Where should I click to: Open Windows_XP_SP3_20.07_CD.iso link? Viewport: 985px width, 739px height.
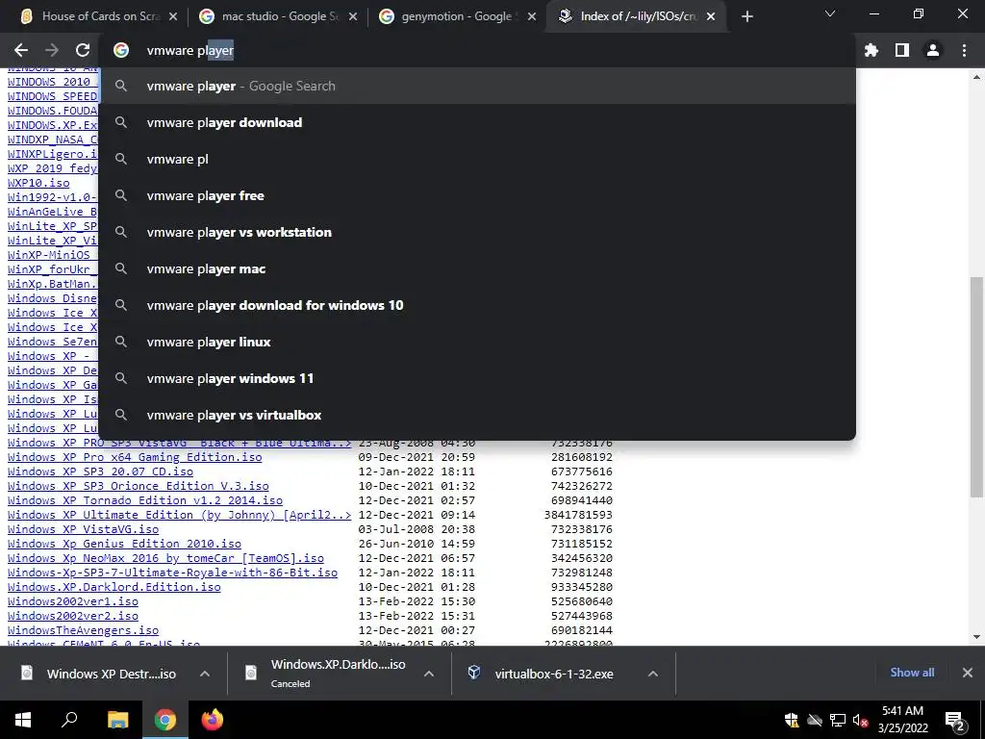tap(100, 471)
